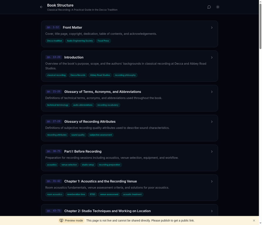This screenshot has width=262, height=225.
Task: Click the back arrow icon
Action: [41, 7]
